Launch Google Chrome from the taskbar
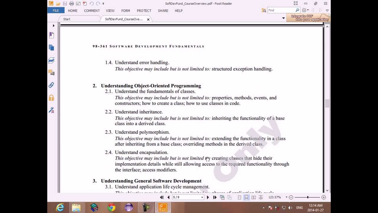This screenshot has height=213, width=378. (x=111, y=207)
